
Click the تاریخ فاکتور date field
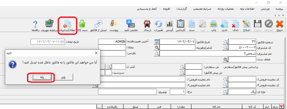[177, 41]
